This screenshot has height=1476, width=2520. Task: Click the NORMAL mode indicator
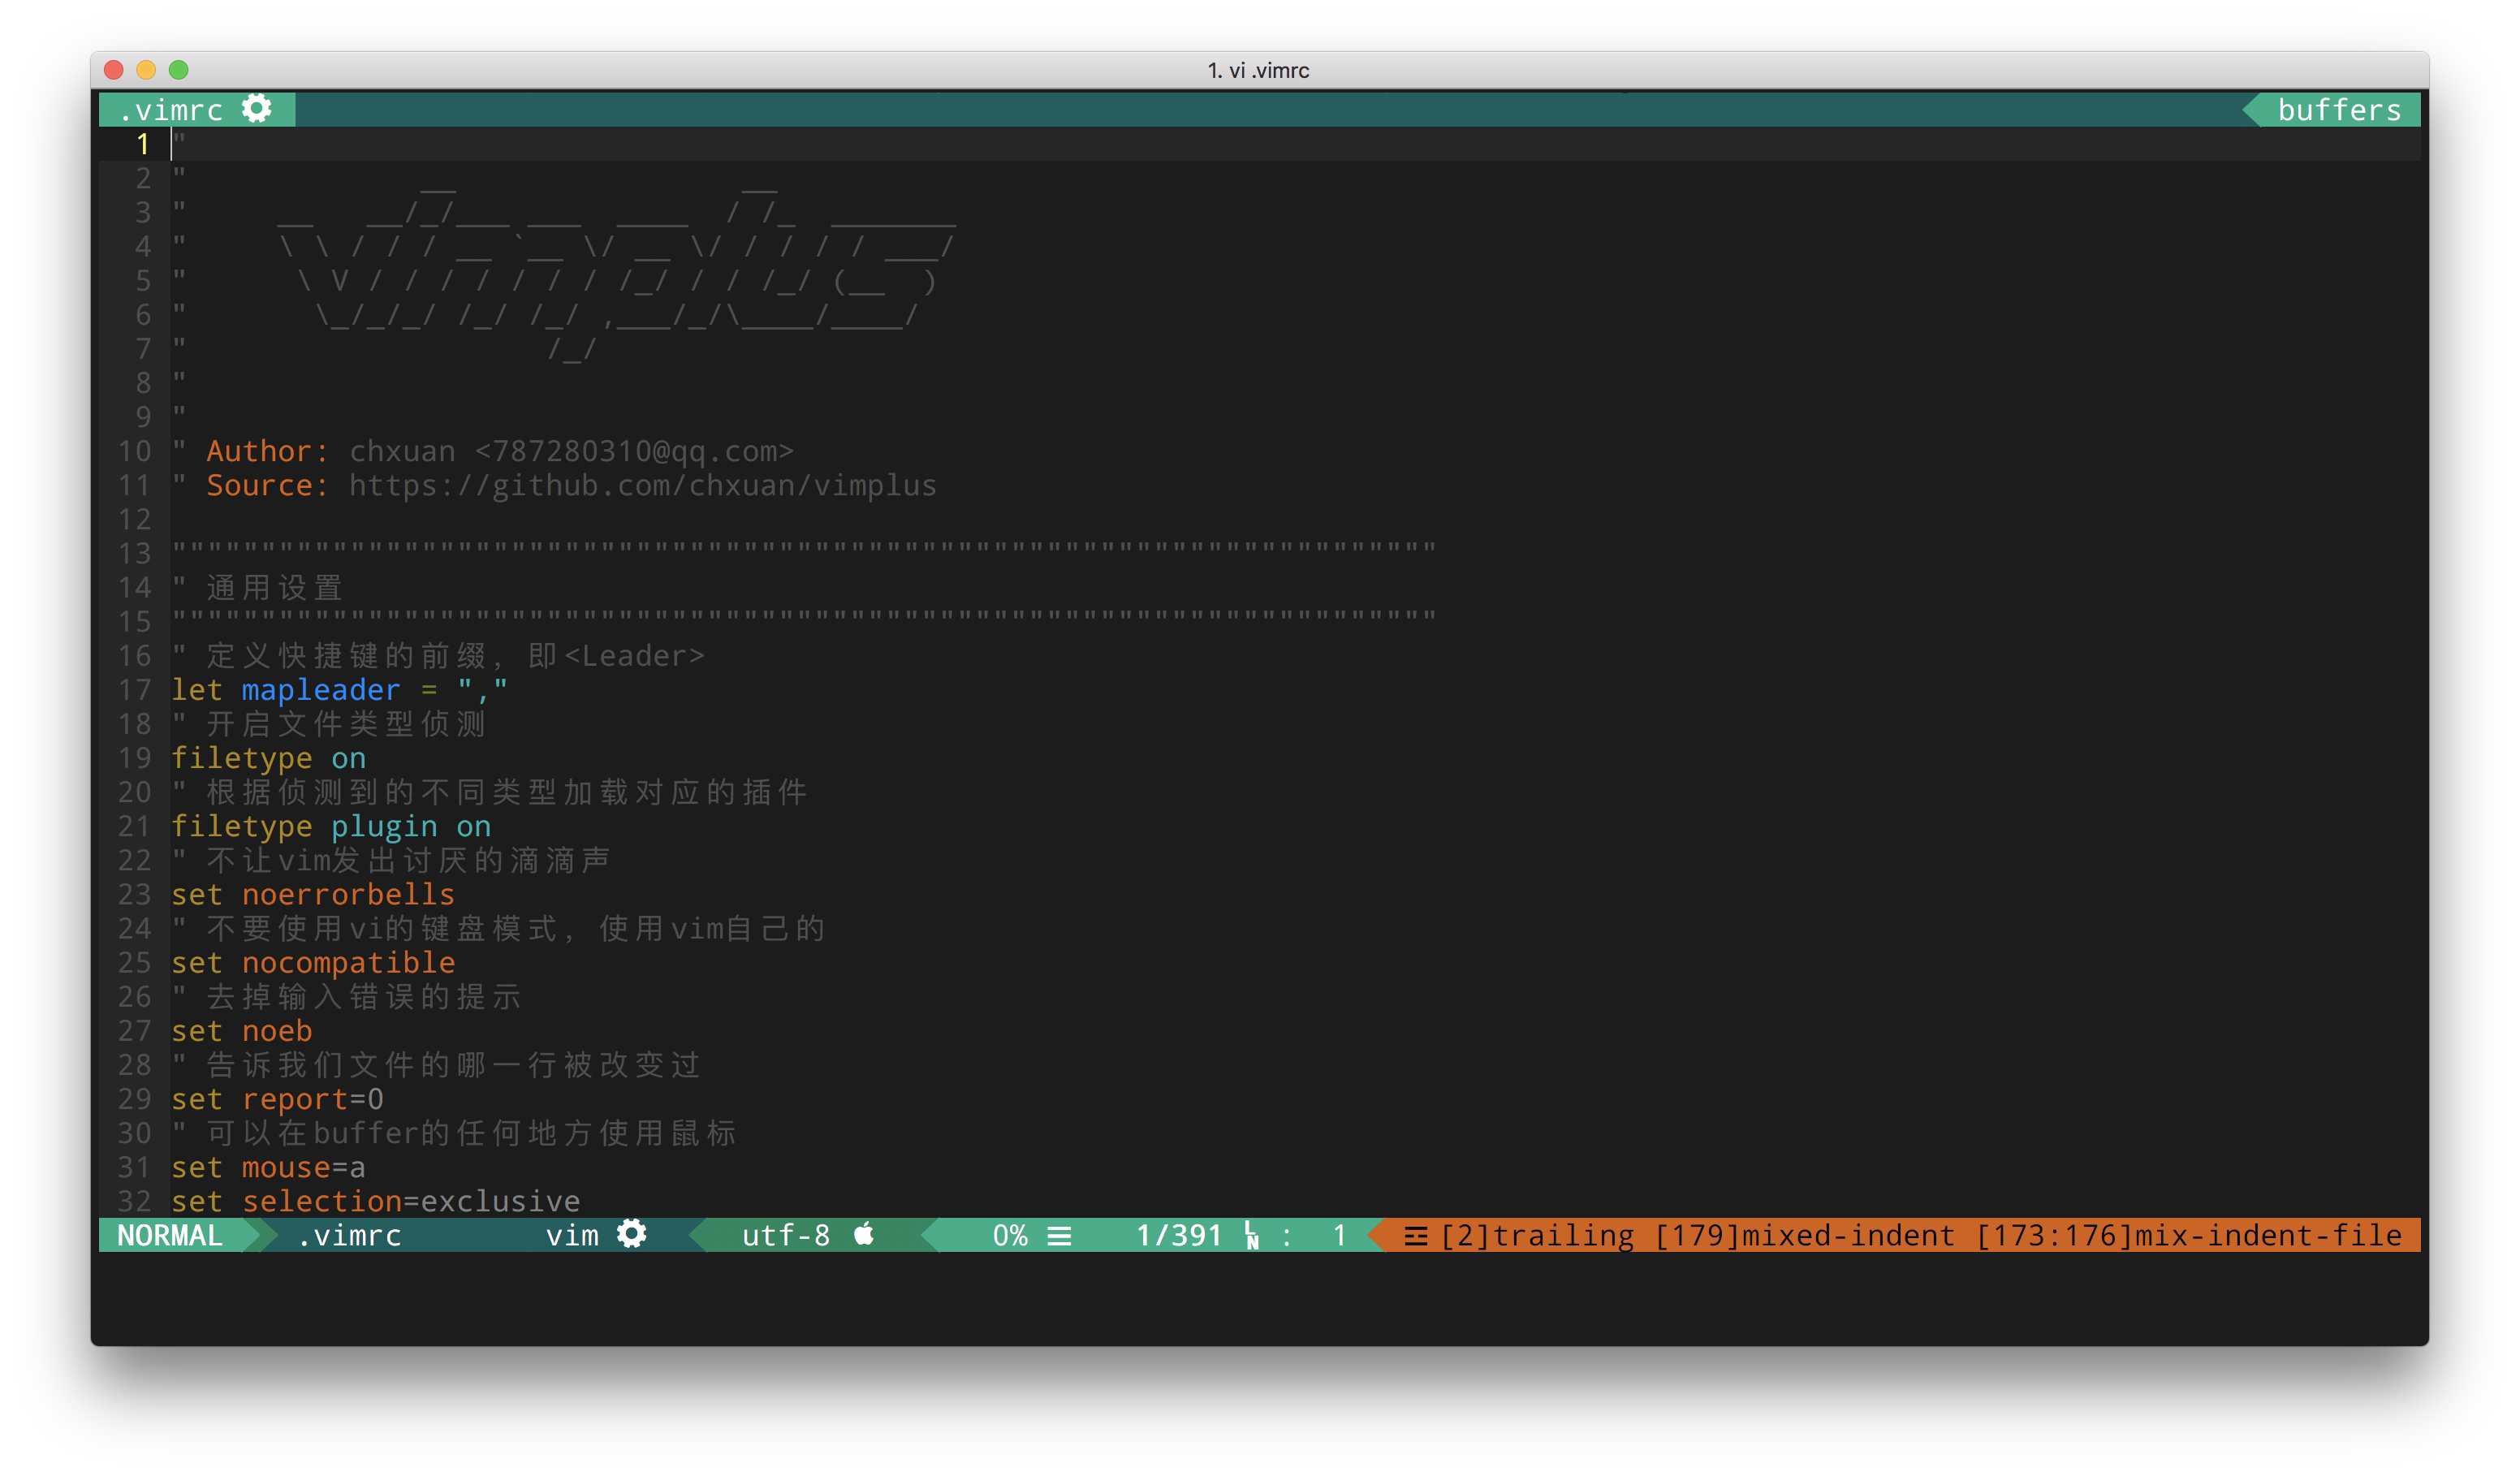tap(170, 1236)
